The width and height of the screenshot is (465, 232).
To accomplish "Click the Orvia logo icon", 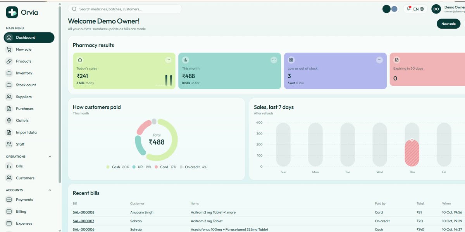I will coord(12,12).
